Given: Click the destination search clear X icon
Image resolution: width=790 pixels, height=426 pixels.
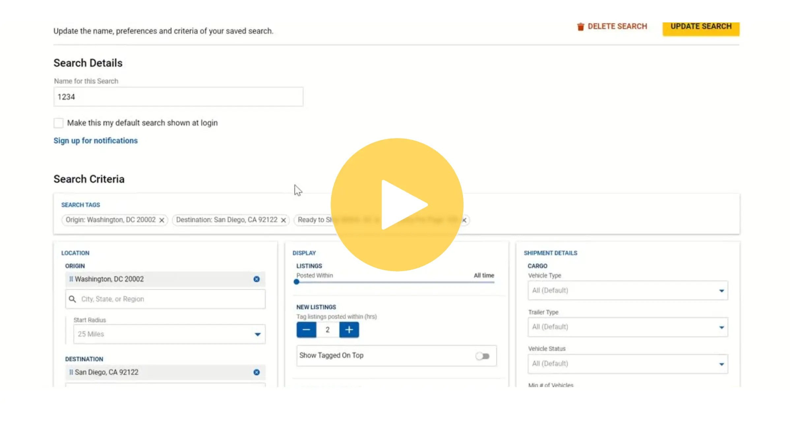Looking at the screenshot, I should (x=256, y=372).
